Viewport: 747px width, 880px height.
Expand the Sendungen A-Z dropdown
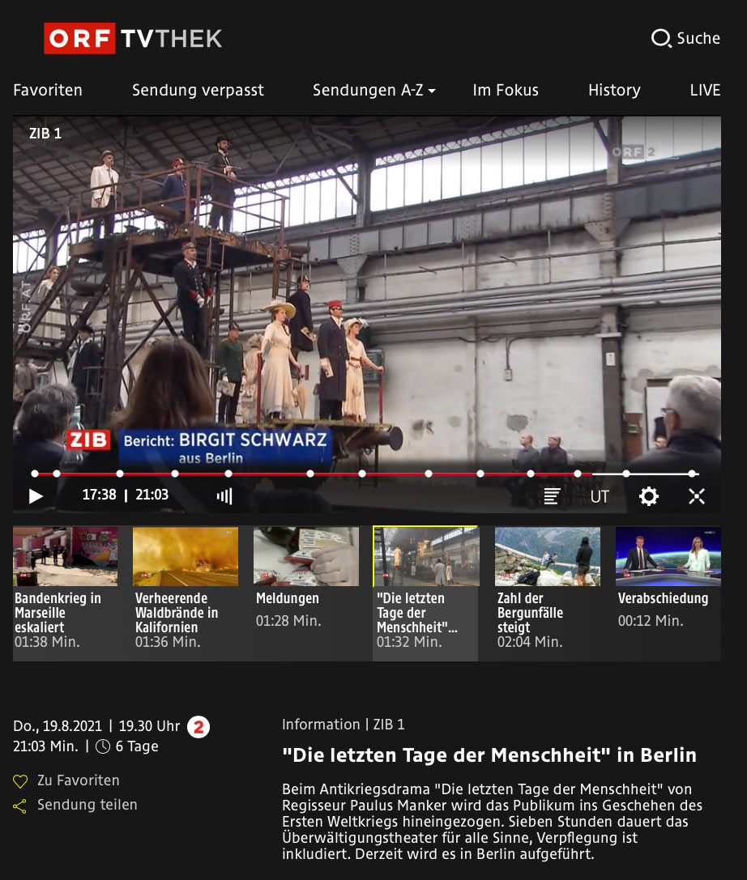coord(373,90)
